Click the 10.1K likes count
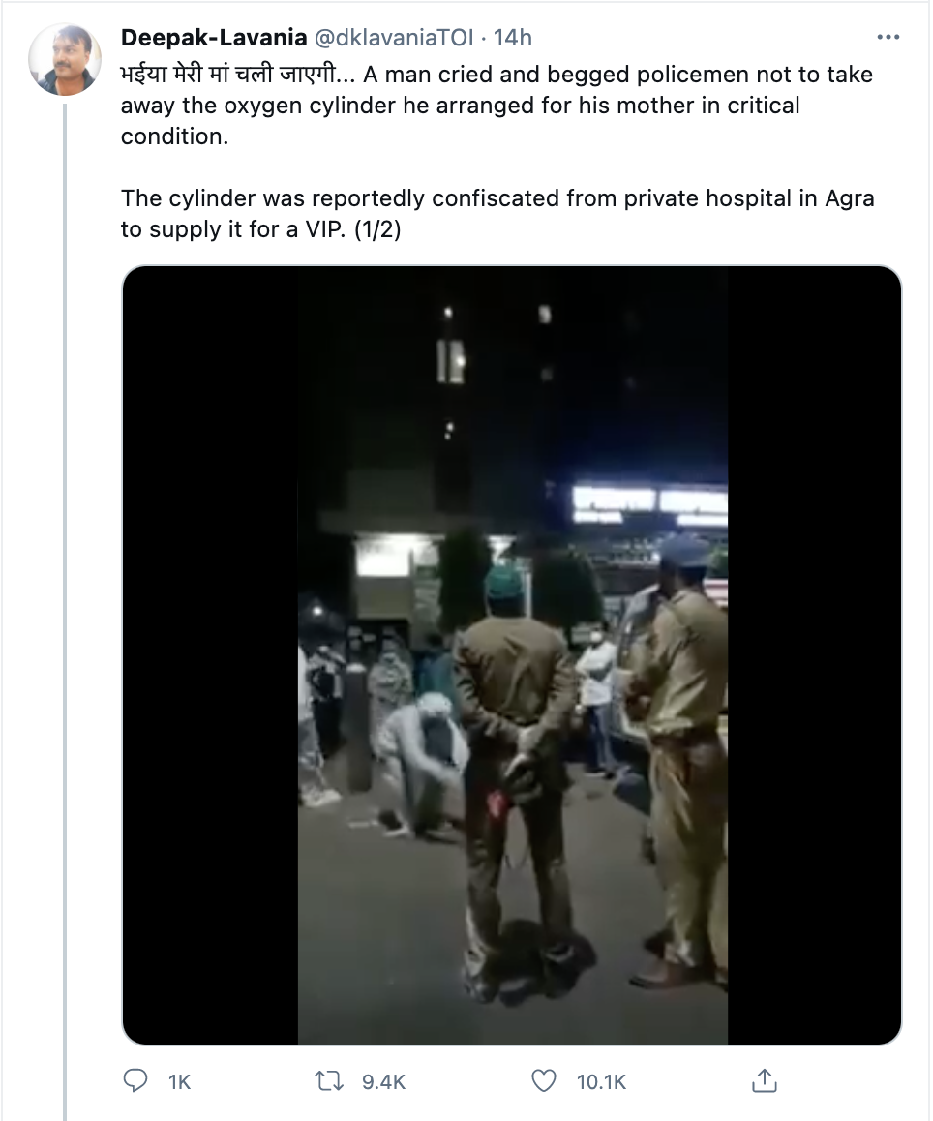933x1121 pixels. [x=602, y=1081]
